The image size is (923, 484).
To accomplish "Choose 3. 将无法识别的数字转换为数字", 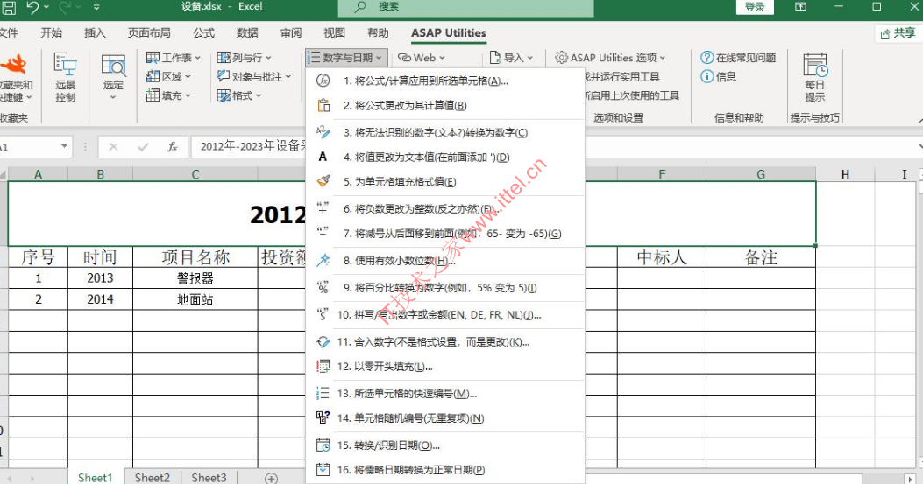I will [445, 133].
